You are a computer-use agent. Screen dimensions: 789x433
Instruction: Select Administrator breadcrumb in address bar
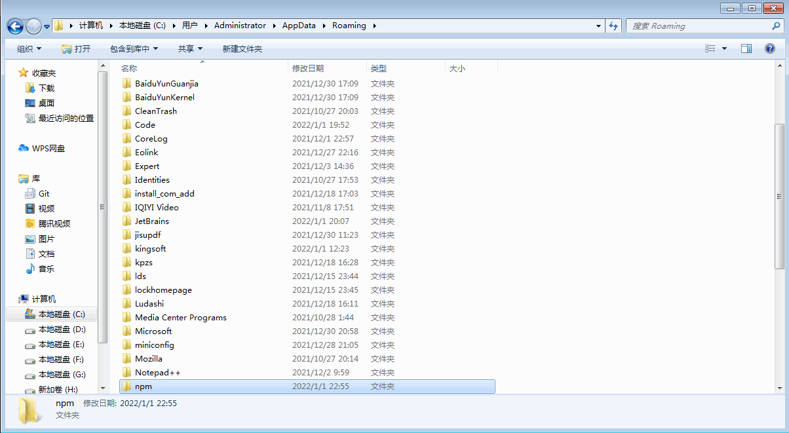tap(240, 26)
